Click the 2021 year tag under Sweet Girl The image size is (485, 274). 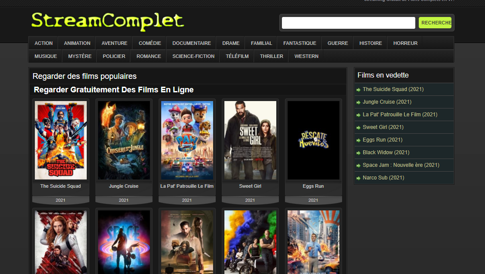pos(250,200)
